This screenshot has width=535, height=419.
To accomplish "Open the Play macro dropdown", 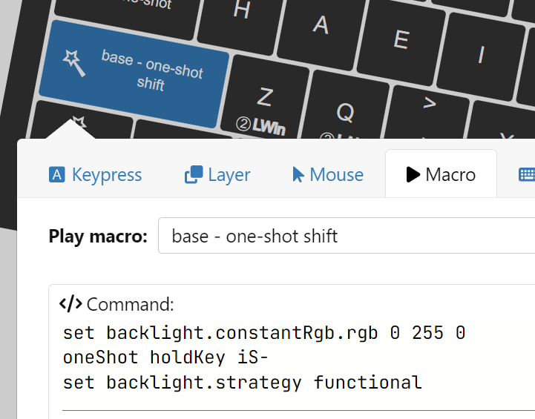I will 346,237.
